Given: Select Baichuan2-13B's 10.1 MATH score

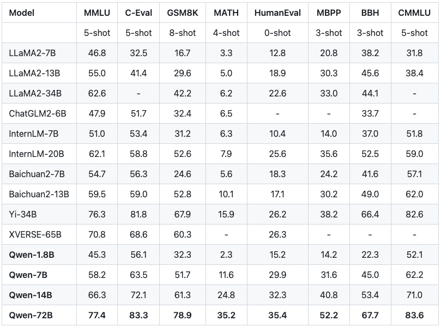Looking at the screenshot, I should [x=226, y=194].
